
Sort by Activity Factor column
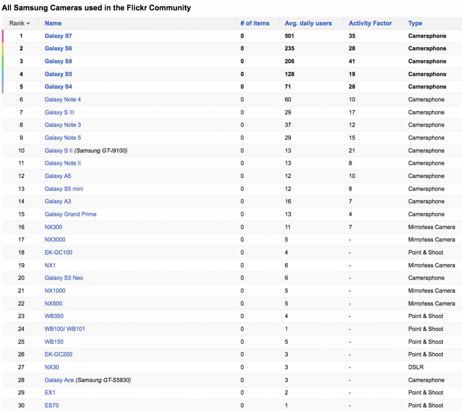(x=371, y=23)
